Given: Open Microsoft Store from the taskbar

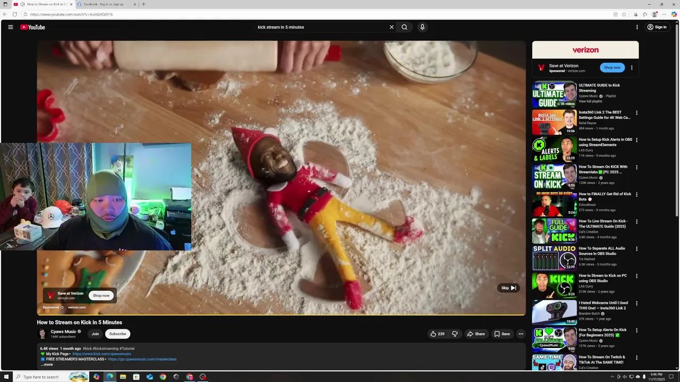Looking at the screenshot, I should 136,377.
